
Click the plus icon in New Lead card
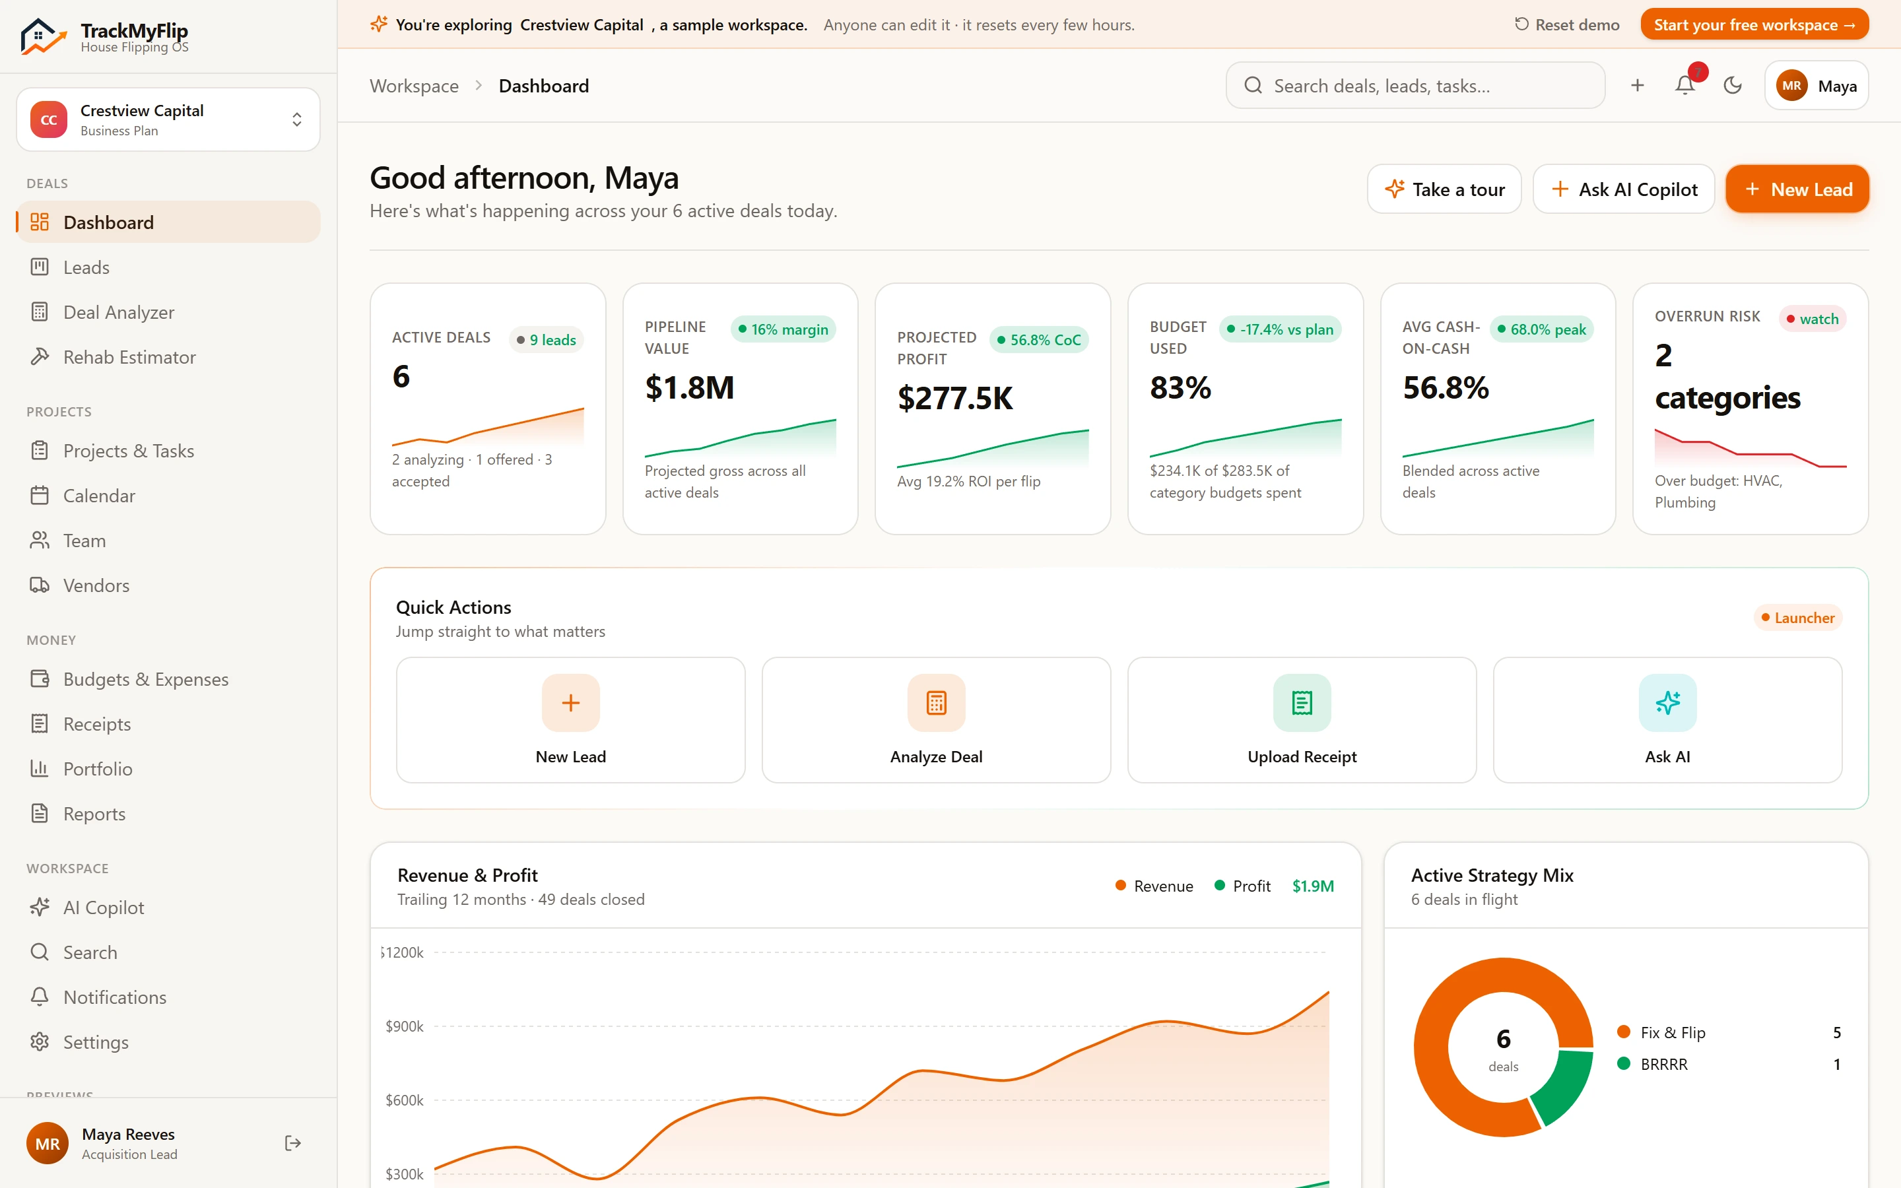[x=570, y=702]
